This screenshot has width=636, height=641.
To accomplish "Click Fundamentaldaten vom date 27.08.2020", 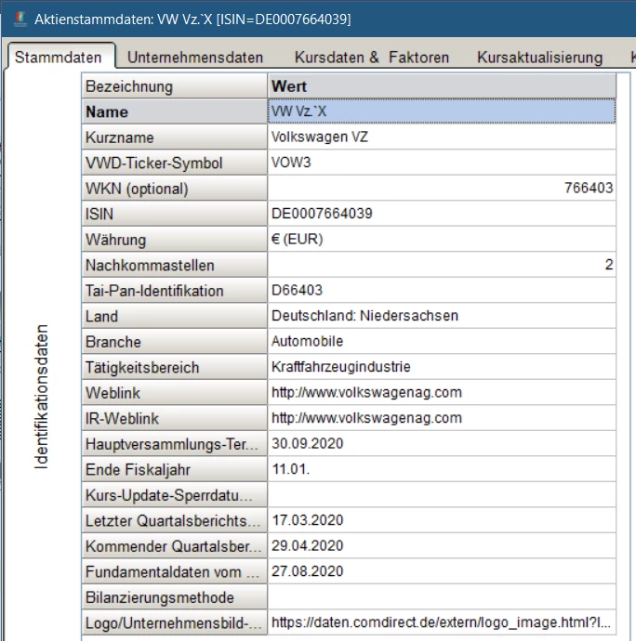I will coord(442,571).
